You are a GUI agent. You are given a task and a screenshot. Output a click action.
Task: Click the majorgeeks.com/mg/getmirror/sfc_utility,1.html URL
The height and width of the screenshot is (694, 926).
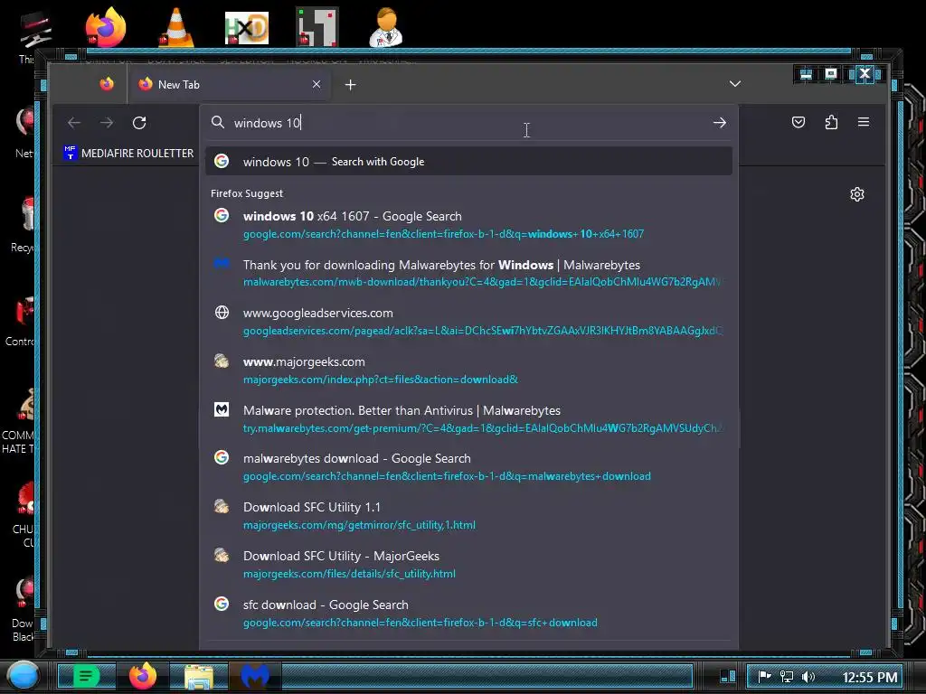[359, 525]
